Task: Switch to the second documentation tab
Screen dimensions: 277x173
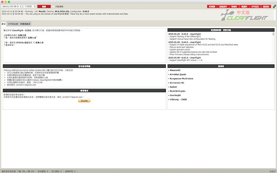Action: coord(13,24)
